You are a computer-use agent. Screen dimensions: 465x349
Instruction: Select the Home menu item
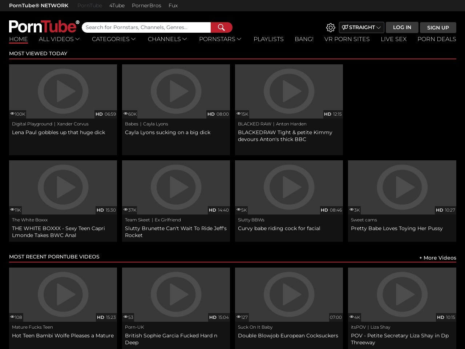(x=19, y=39)
